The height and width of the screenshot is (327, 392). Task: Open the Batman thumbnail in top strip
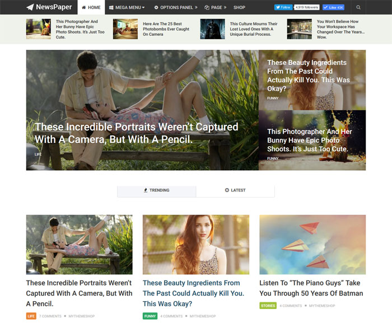(x=212, y=29)
